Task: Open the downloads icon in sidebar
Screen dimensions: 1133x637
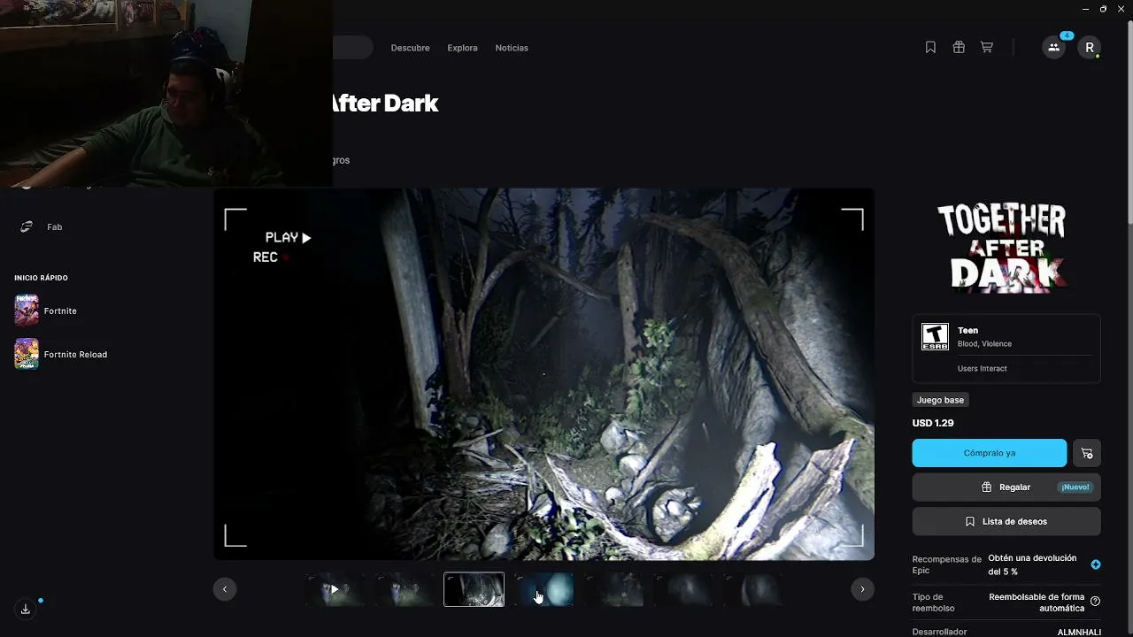Action: tap(26, 609)
